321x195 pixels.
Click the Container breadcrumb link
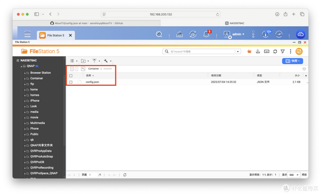coord(93,69)
